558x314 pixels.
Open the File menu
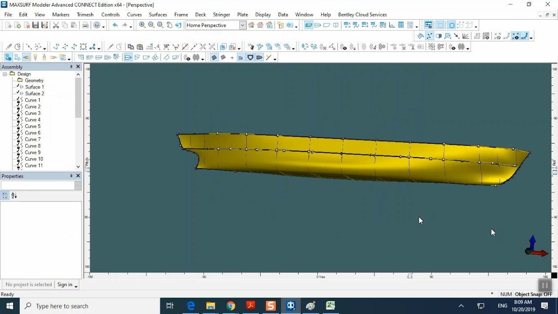pos(8,14)
